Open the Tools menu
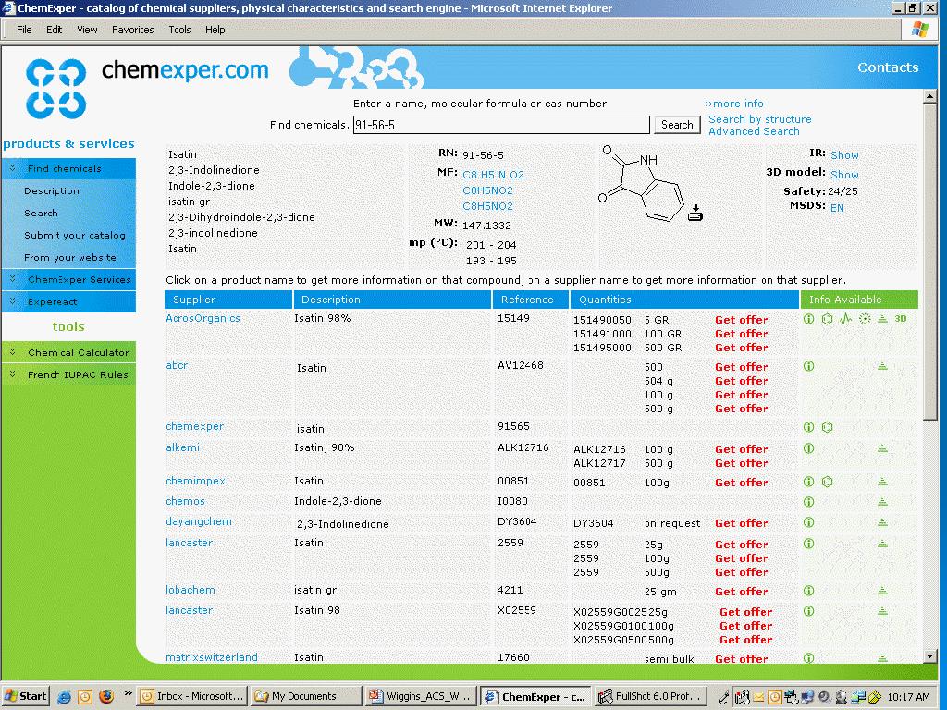Screen dimensions: 947x710 point(179,30)
